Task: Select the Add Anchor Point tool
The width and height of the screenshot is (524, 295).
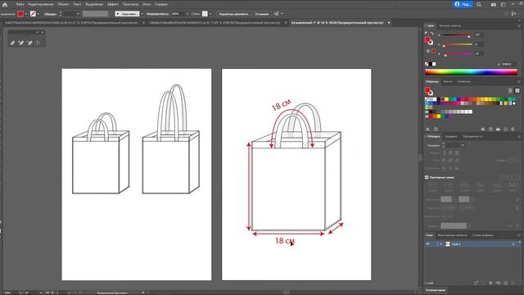Action: (x=21, y=43)
